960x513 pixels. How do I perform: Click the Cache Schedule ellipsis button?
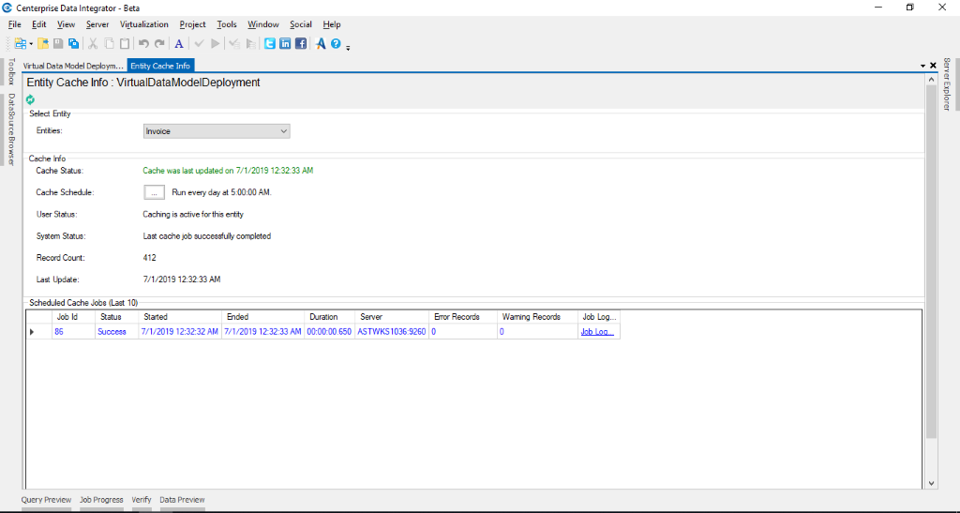click(x=154, y=192)
